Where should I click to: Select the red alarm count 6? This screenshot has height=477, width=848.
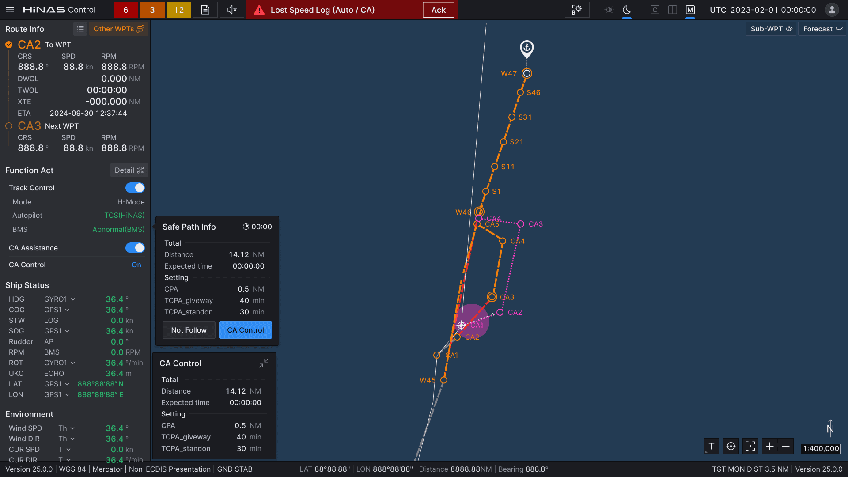(x=126, y=10)
